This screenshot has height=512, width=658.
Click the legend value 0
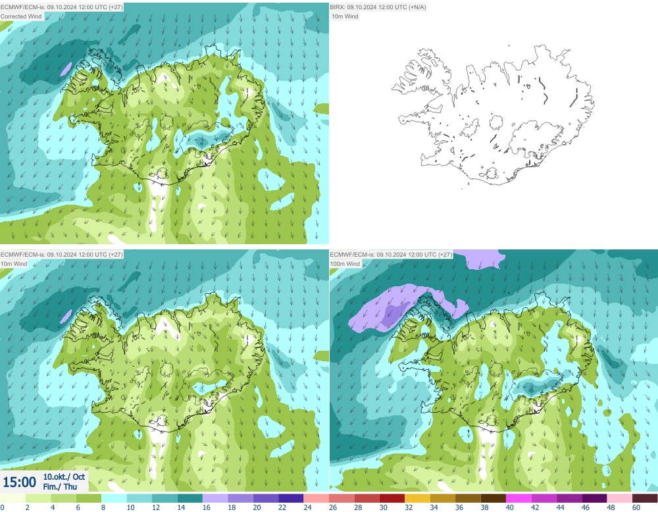pyautogui.click(x=2, y=507)
